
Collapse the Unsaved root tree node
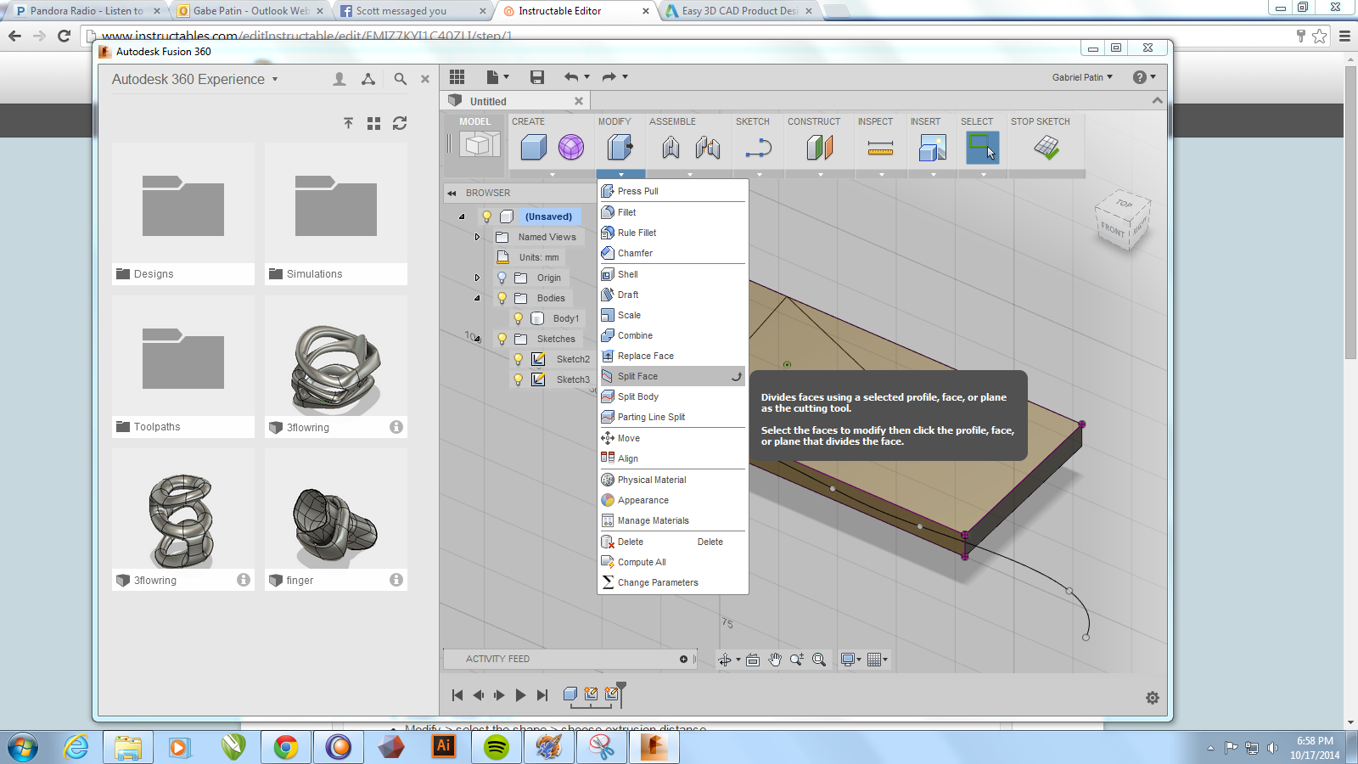tap(462, 216)
